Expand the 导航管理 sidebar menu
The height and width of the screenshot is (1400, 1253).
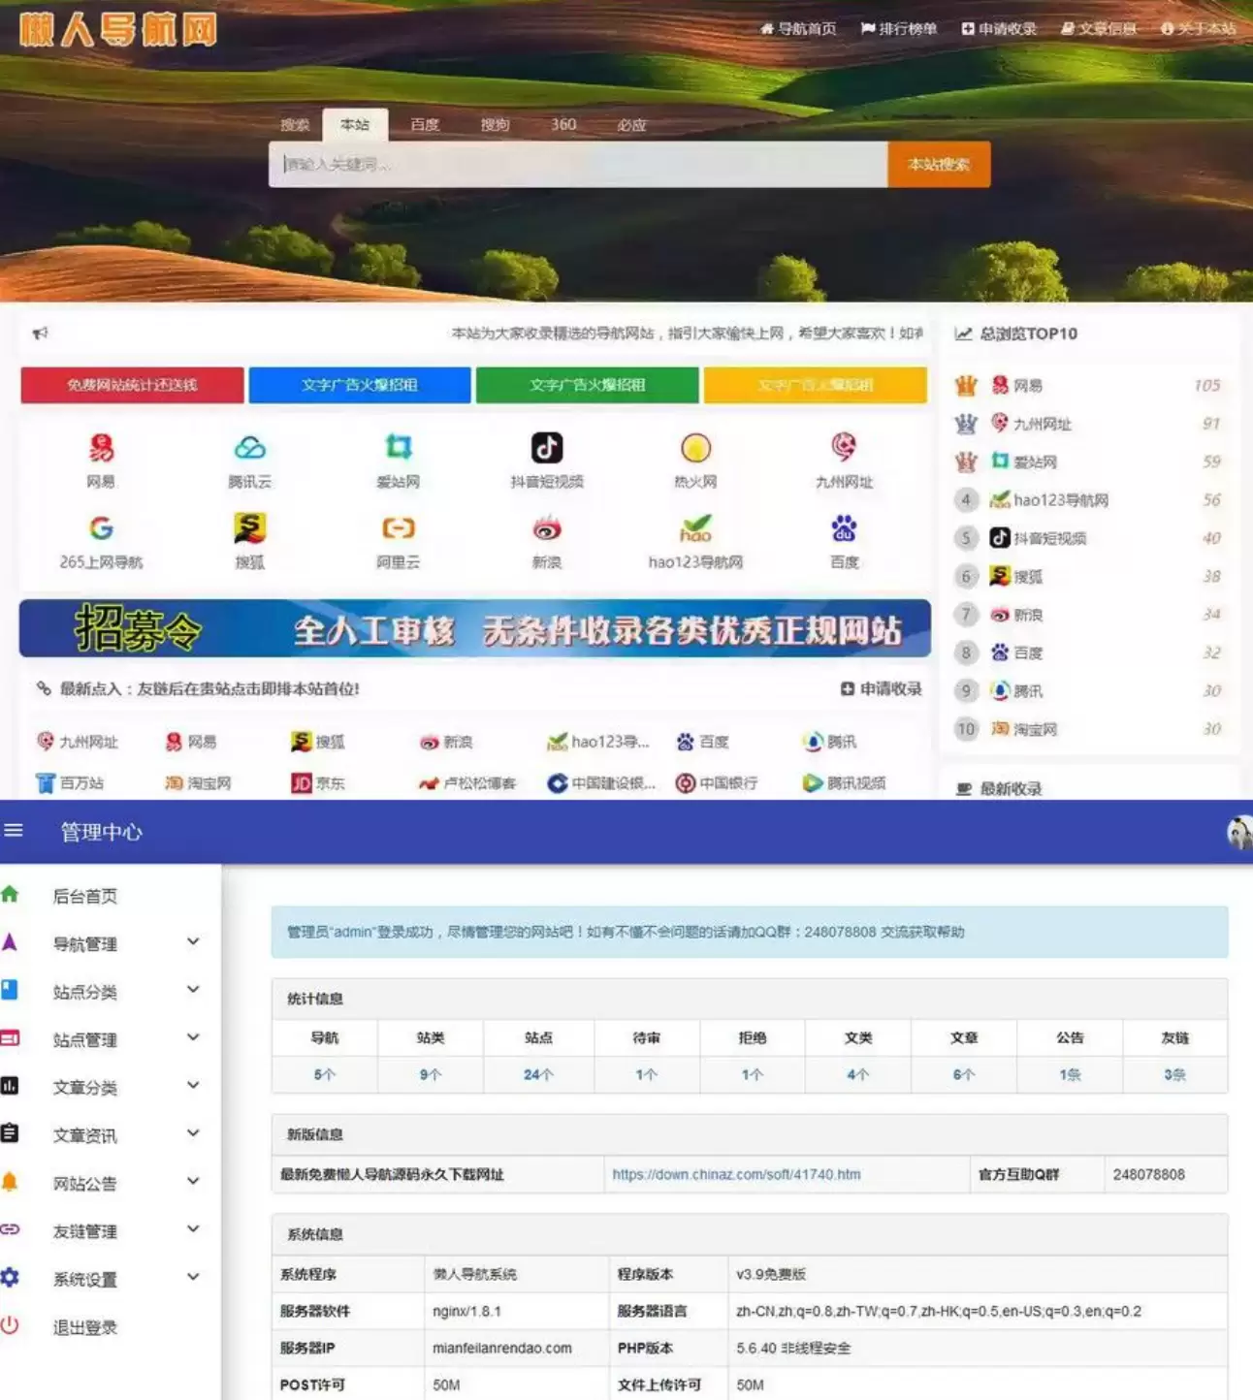[193, 941]
